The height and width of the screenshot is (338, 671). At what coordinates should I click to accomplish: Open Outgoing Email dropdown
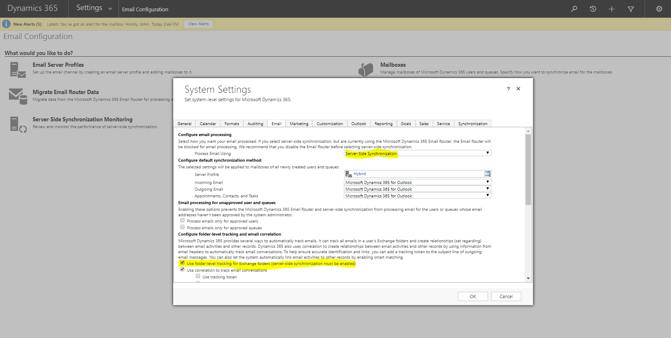pyautogui.click(x=417, y=189)
